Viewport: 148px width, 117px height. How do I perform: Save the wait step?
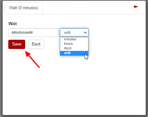coord(17,44)
